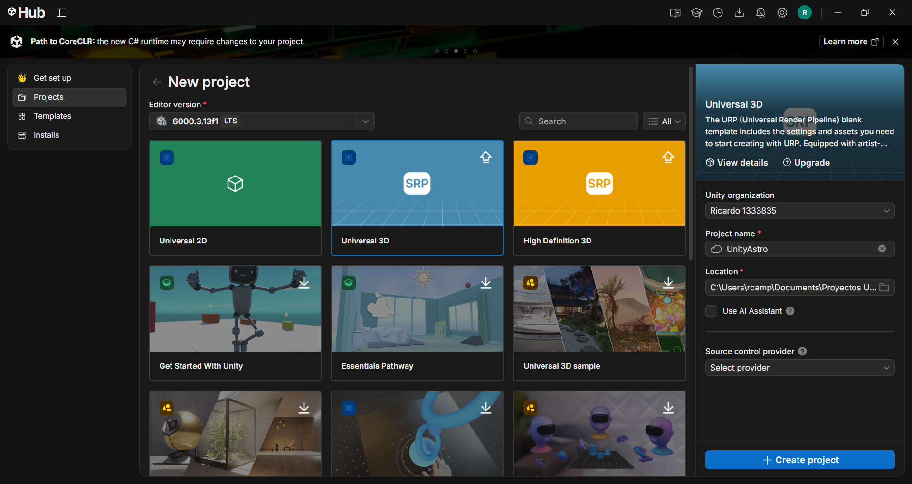Go back with the arrow beside New project
Screen dimensions: 912x484
pyautogui.click(x=157, y=82)
